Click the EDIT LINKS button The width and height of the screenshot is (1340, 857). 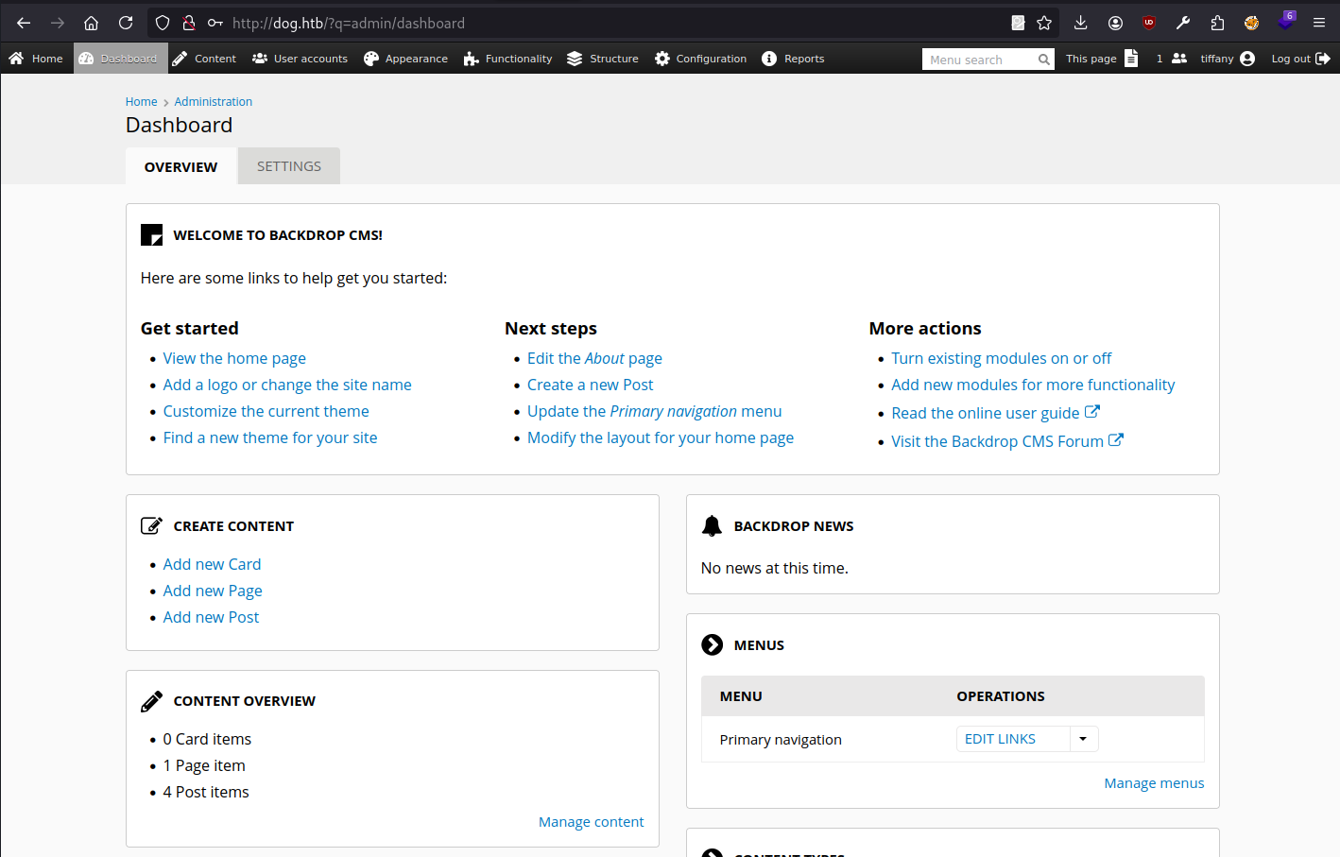[x=1000, y=739]
